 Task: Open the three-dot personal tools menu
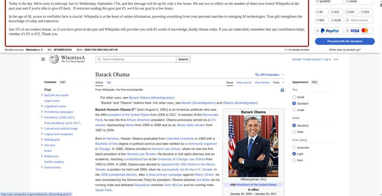(x=336, y=59)
